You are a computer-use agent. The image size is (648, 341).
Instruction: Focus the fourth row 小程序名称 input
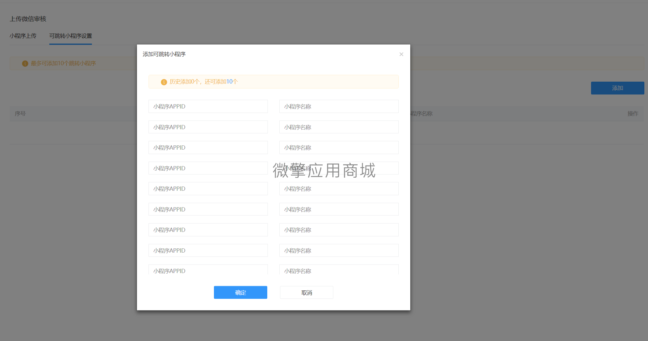coord(339,168)
